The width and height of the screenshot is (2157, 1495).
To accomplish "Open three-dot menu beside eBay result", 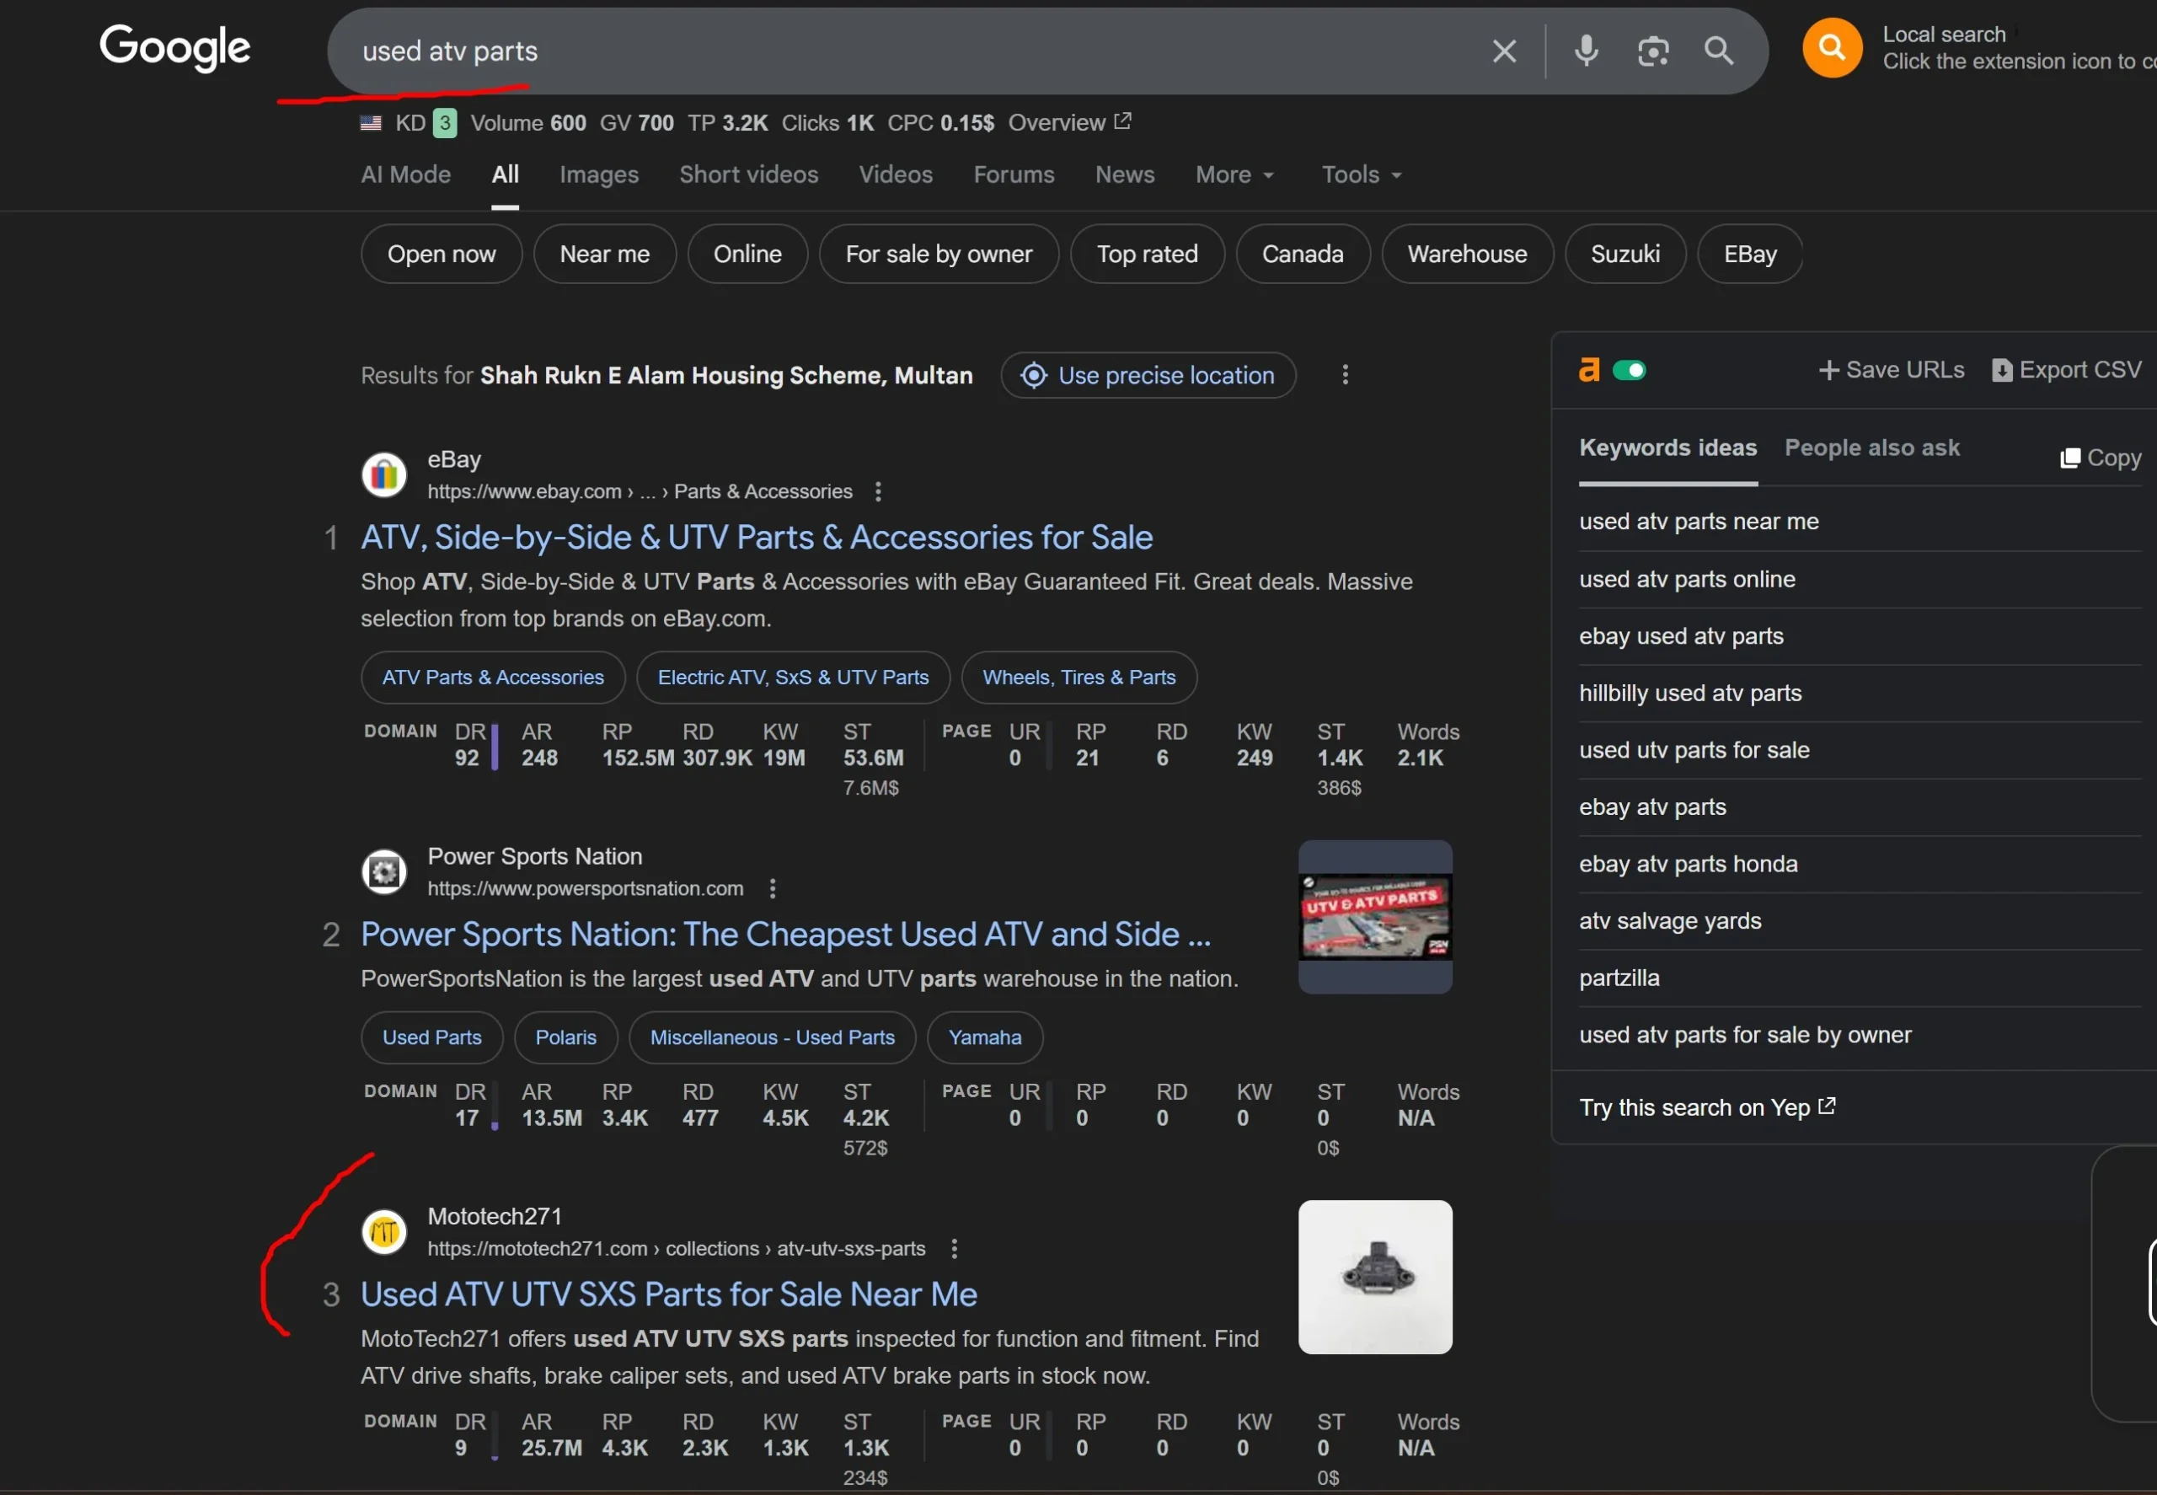I will click(878, 492).
